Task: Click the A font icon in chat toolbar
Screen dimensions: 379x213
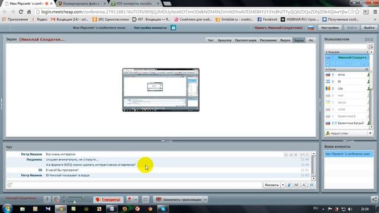Action: click(x=304, y=185)
